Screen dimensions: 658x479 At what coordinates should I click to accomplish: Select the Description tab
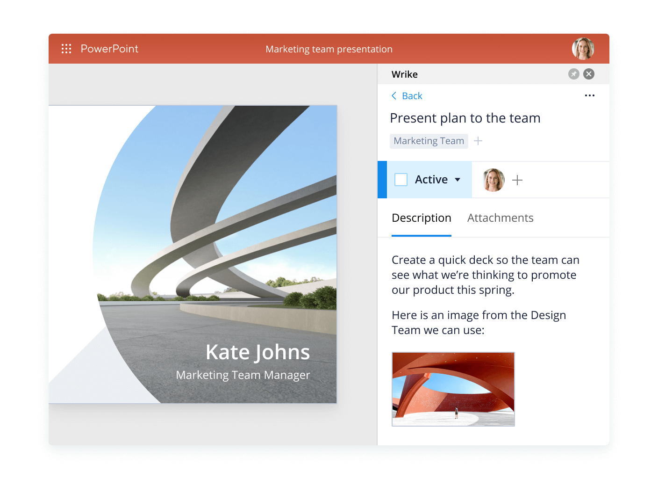click(x=421, y=218)
